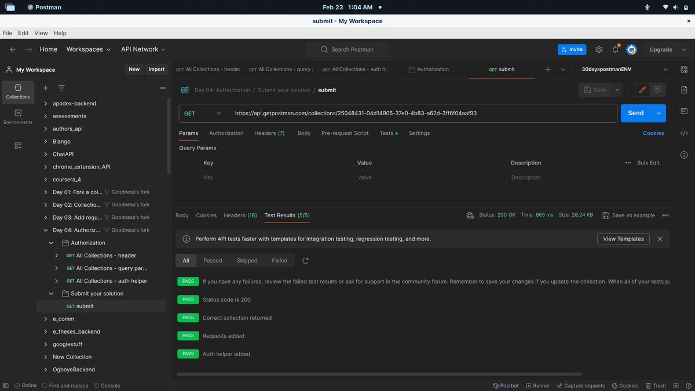Viewport: 695px width, 391px height.
Task: Create new collection with plus icon
Action: point(45,87)
